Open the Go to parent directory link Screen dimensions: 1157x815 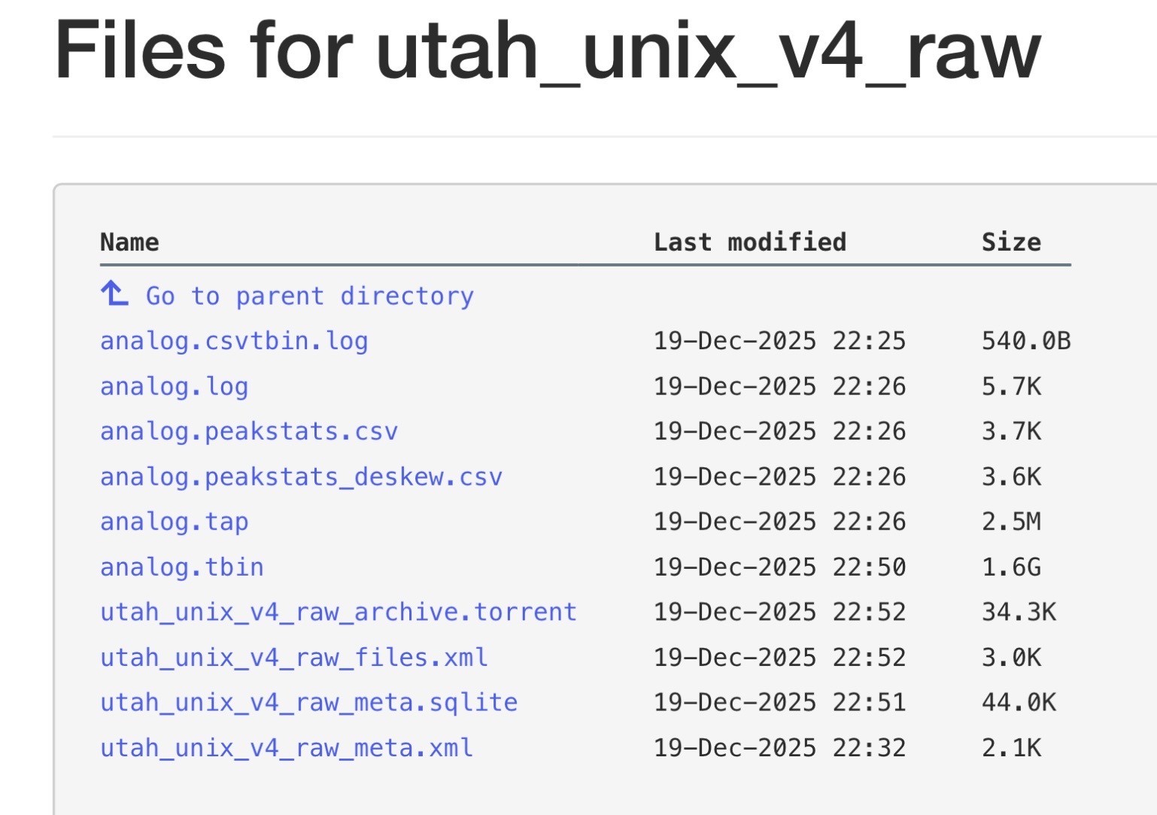[309, 297]
